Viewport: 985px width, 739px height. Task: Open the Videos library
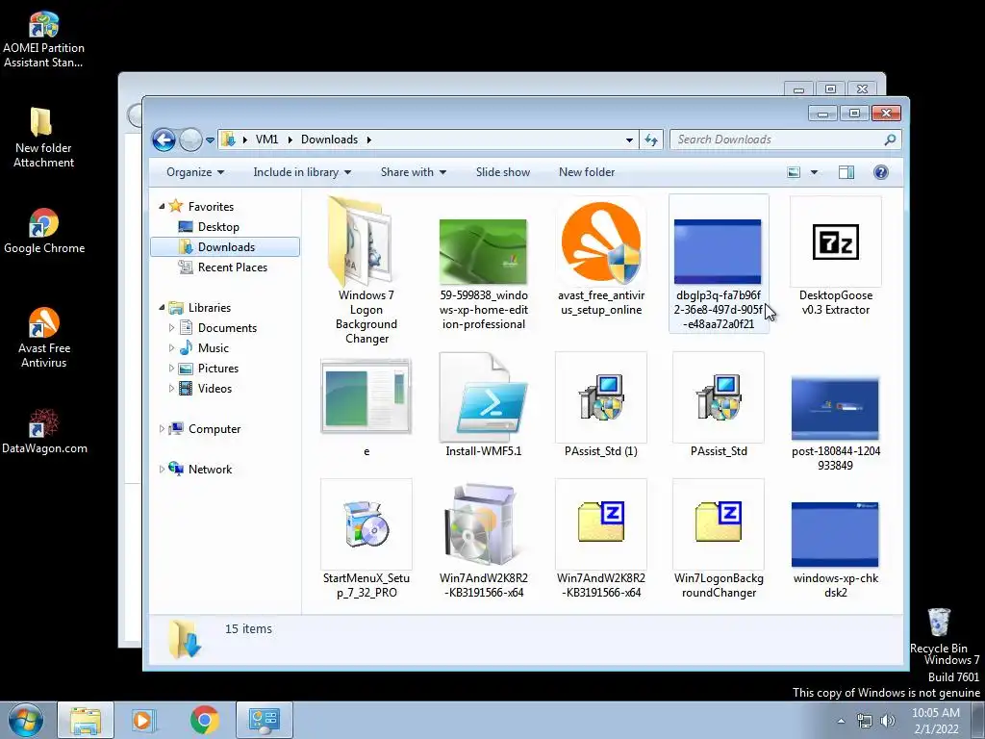(215, 389)
